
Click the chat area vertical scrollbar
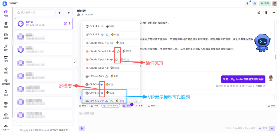(276, 57)
